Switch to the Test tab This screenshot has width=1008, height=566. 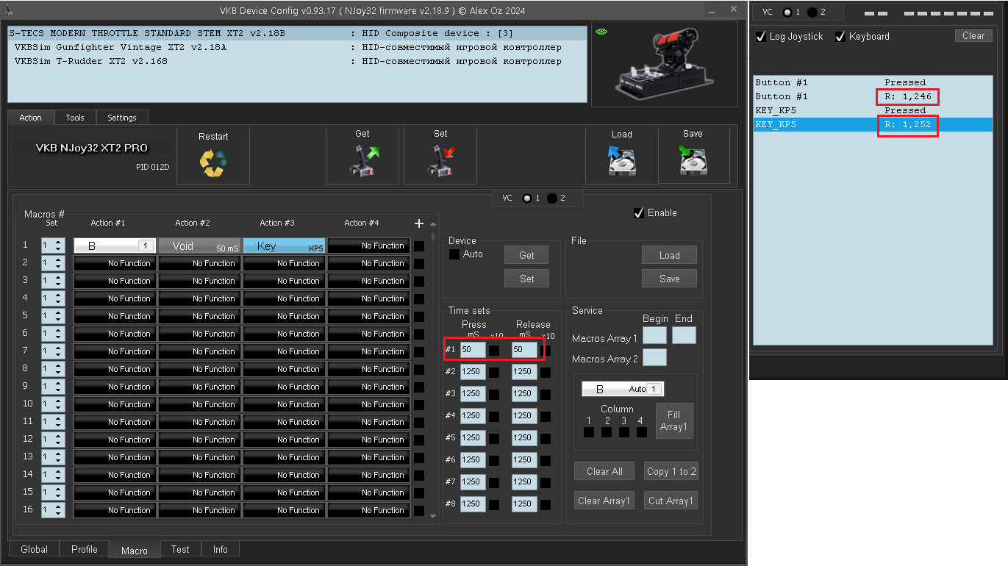pyautogui.click(x=180, y=549)
